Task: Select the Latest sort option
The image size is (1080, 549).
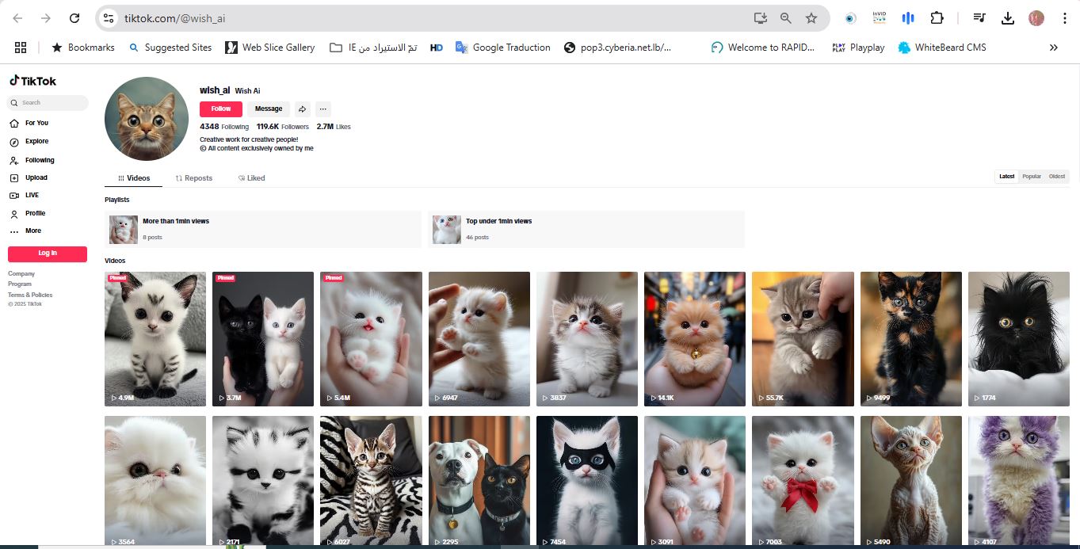Action: pos(1006,177)
